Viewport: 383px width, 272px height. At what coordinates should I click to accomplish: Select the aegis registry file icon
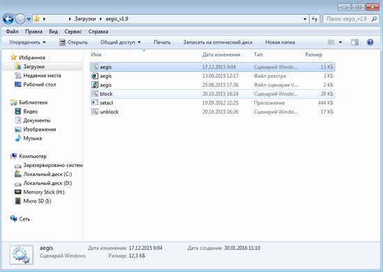[x=95, y=76]
